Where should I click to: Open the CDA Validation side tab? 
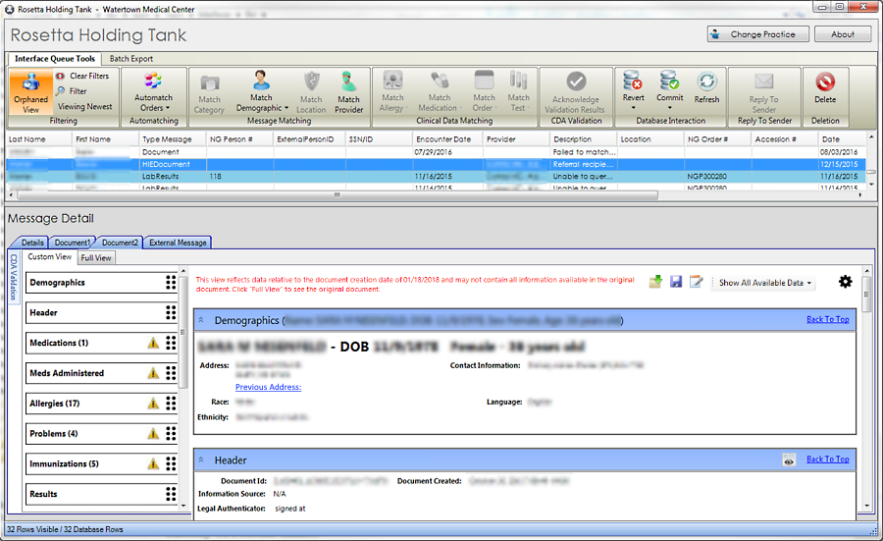(x=14, y=277)
